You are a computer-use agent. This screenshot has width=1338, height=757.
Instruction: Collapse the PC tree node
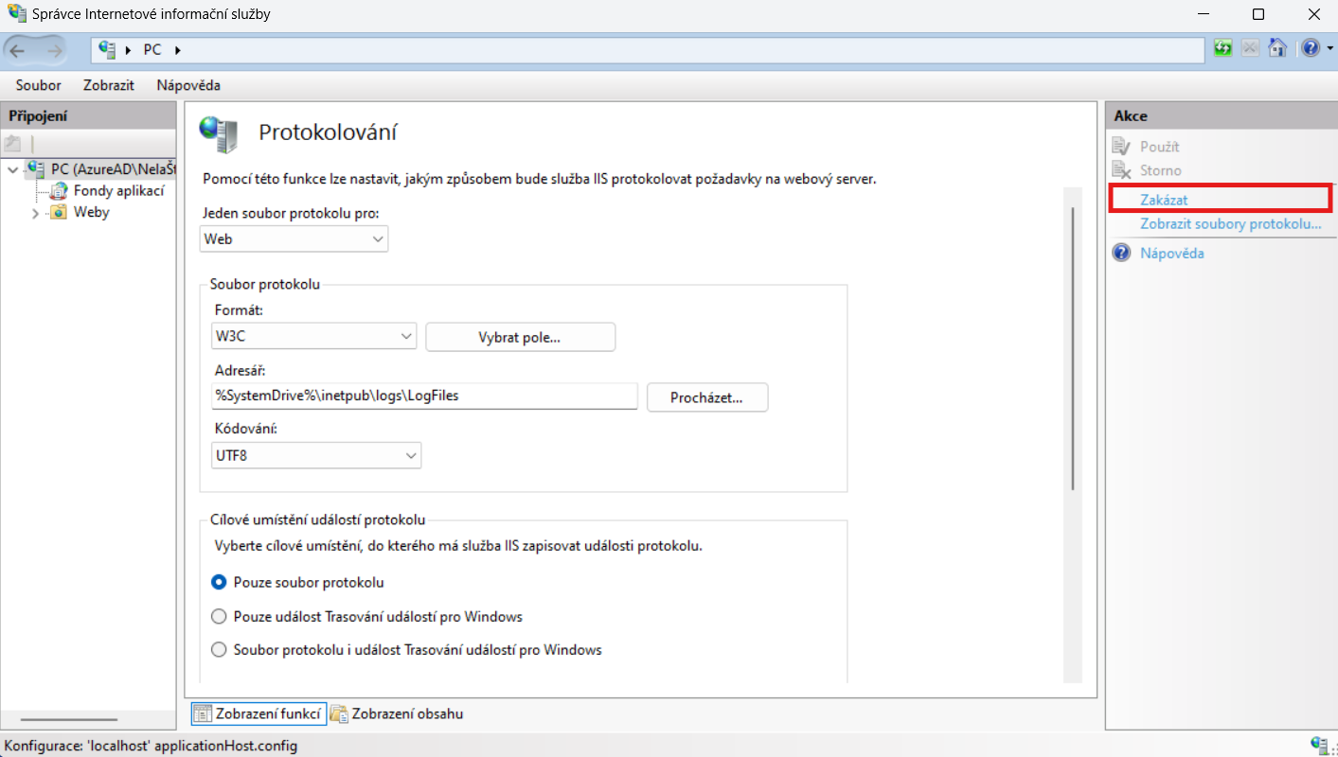click(x=12, y=170)
